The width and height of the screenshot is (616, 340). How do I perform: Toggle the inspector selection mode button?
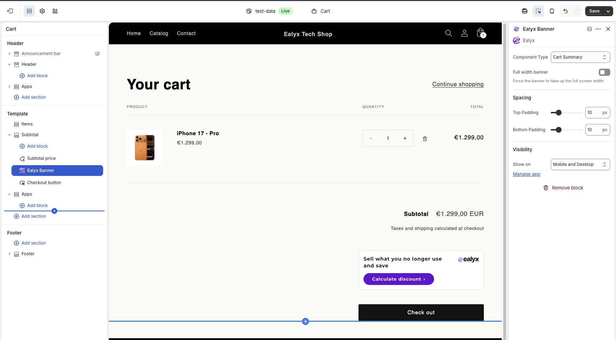tap(538, 11)
